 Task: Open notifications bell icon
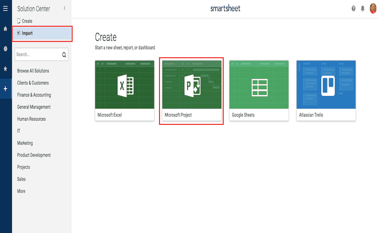[362, 8]
